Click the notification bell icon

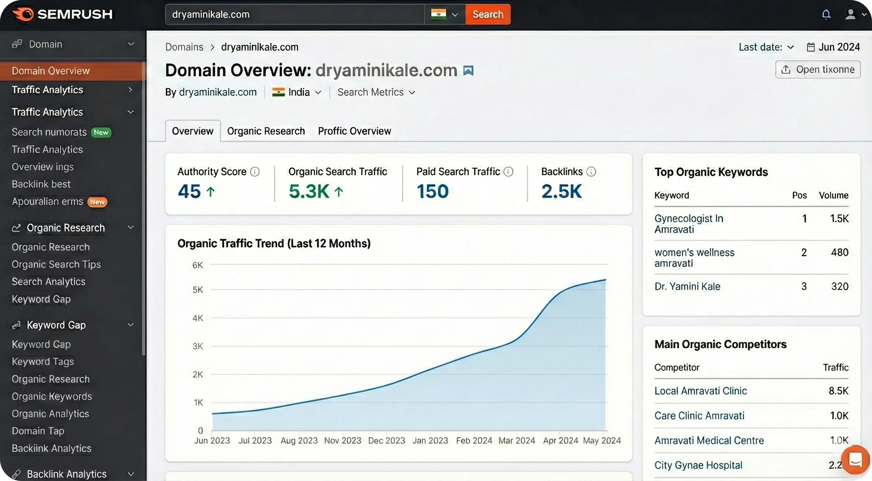(x=826, y=14)
